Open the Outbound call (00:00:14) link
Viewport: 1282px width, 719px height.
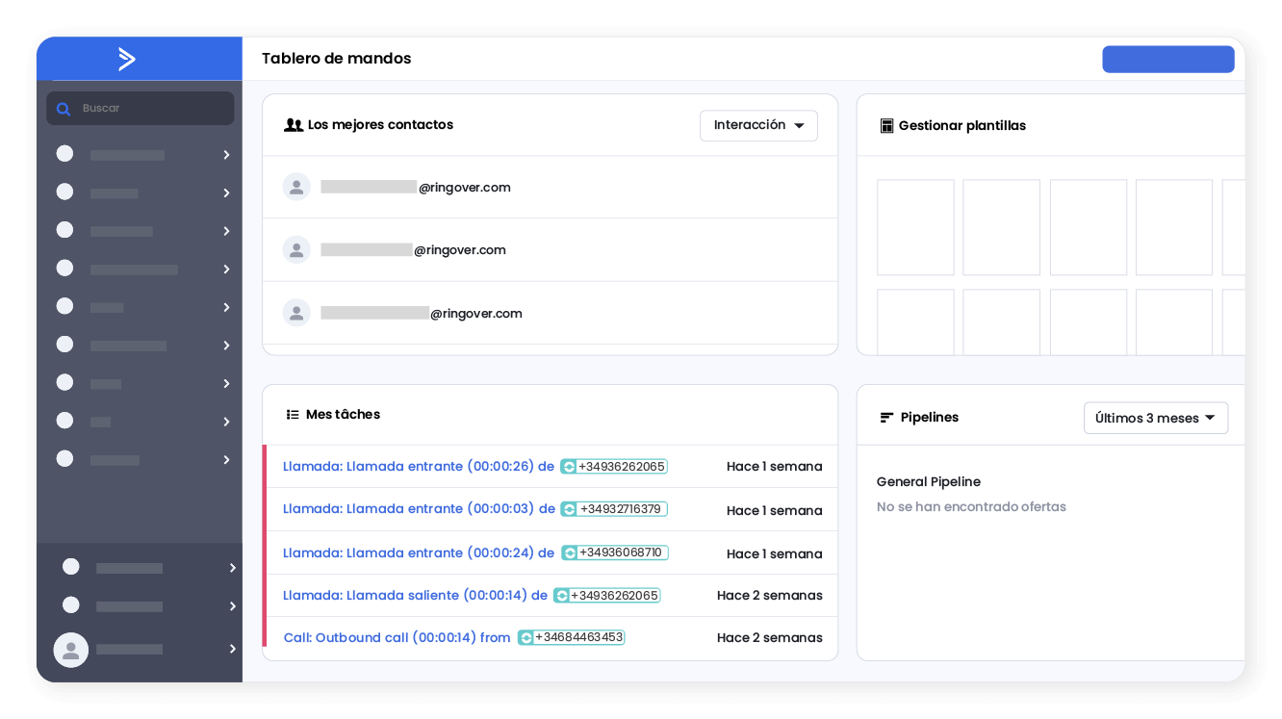point(397,637)
